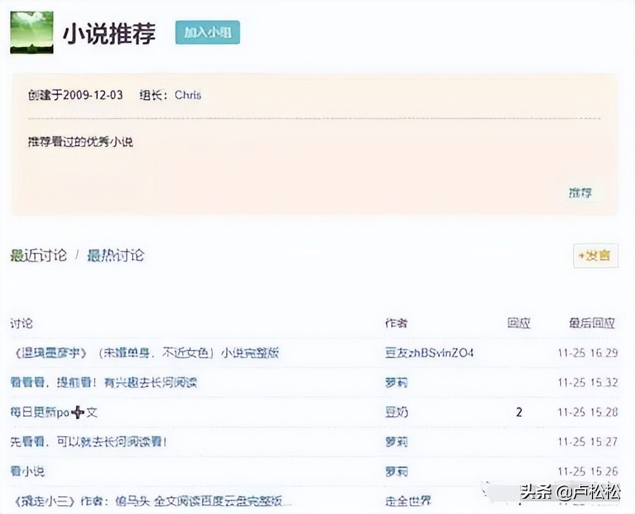Viewport: 635px width, 514px height.
Task: Click the +发言 post icon button
Action: pos(595,256)
